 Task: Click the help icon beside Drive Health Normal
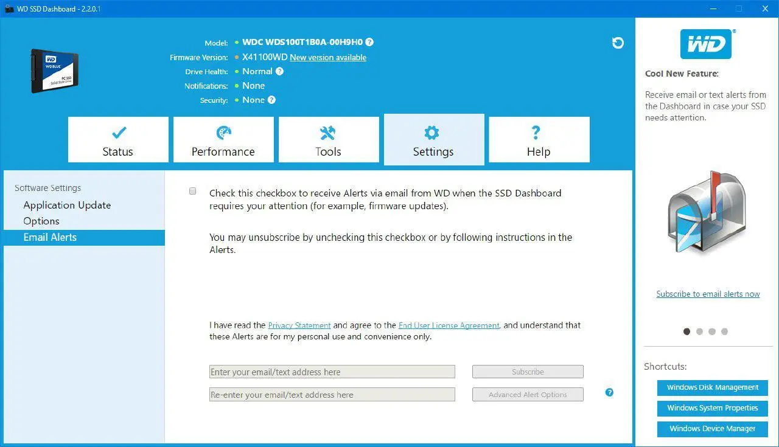pyautogui.click(x=279, y=71)
